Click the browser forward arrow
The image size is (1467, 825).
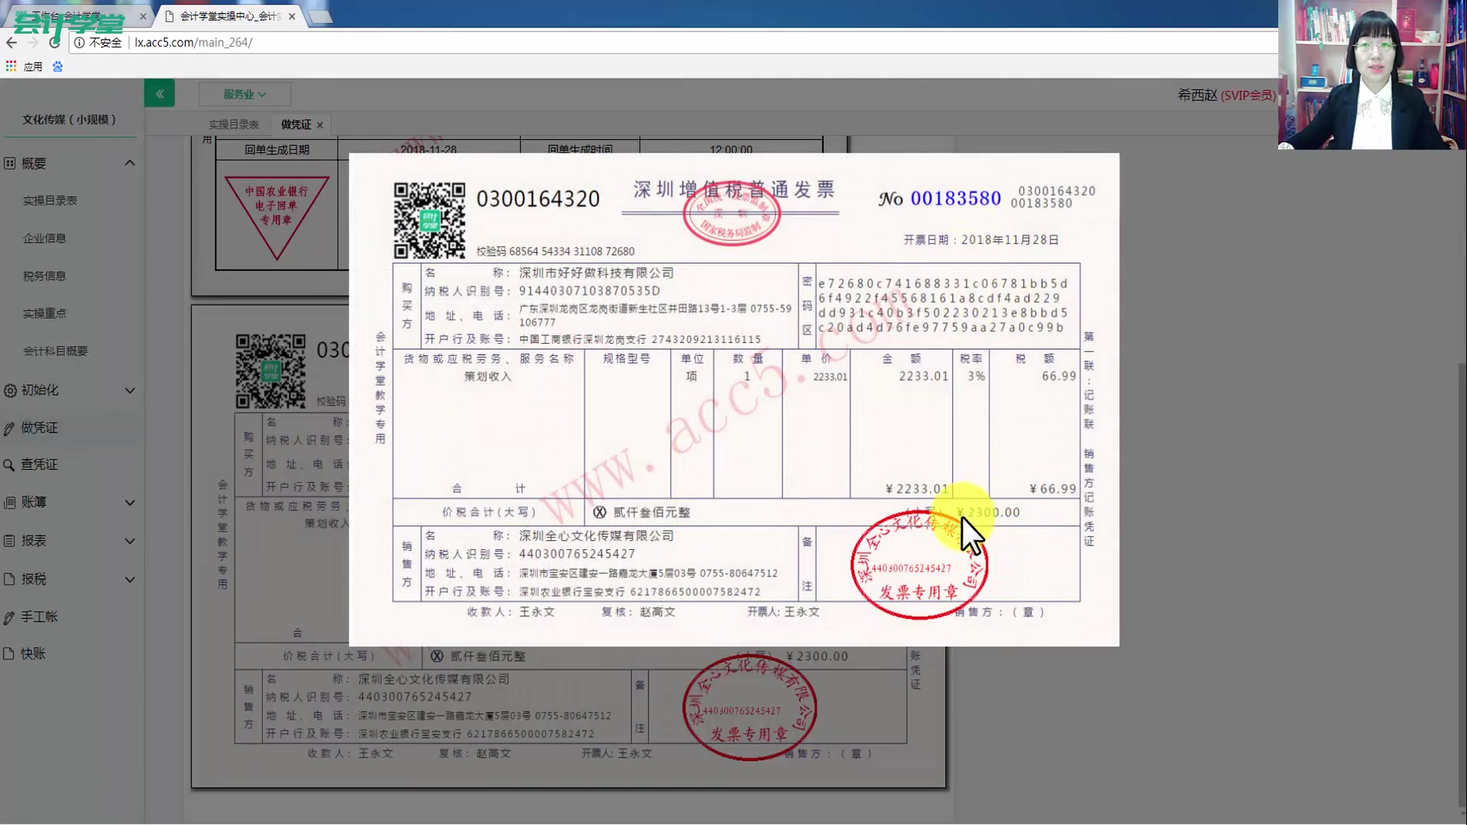click(x=33, y=43)
